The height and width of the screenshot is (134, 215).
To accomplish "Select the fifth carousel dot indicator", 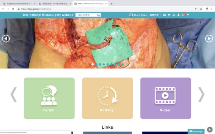I will pos(107,64).
